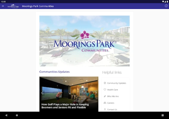Tap the location pin beside Contact Us
The width and height of the screenshot is (169, 119).
(x=105, y=109)
